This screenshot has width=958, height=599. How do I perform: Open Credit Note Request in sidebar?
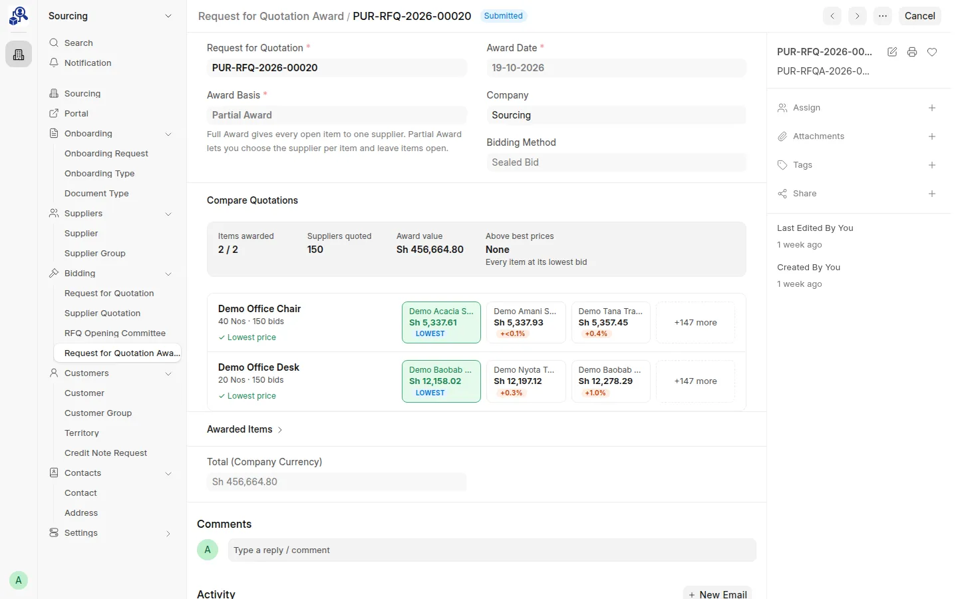(106, 453)
